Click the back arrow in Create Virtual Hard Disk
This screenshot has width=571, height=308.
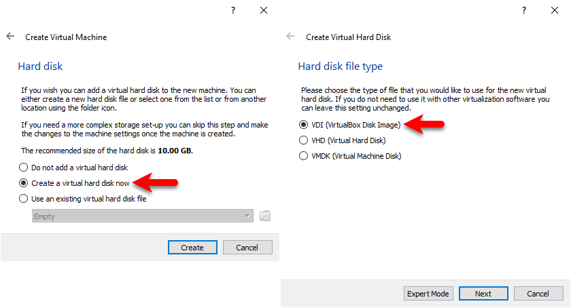pos(290,37)
